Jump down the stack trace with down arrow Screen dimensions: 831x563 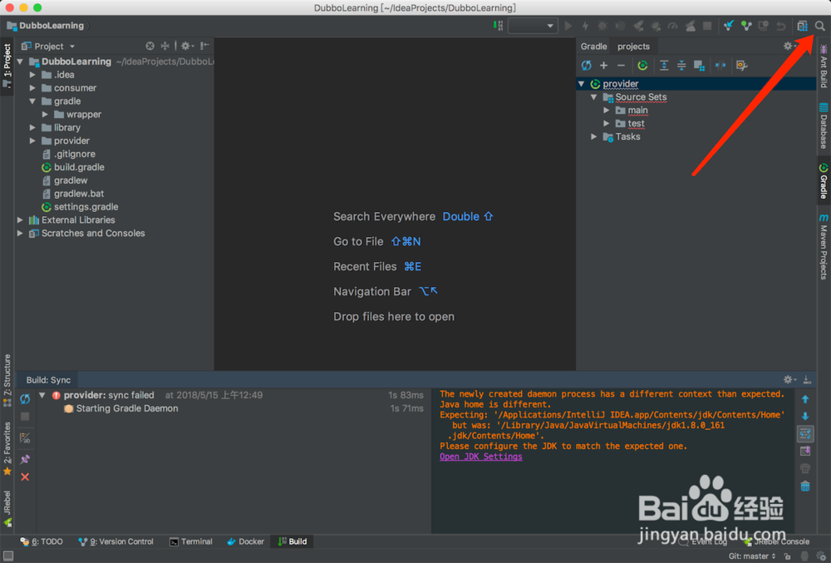click(805, 416)
